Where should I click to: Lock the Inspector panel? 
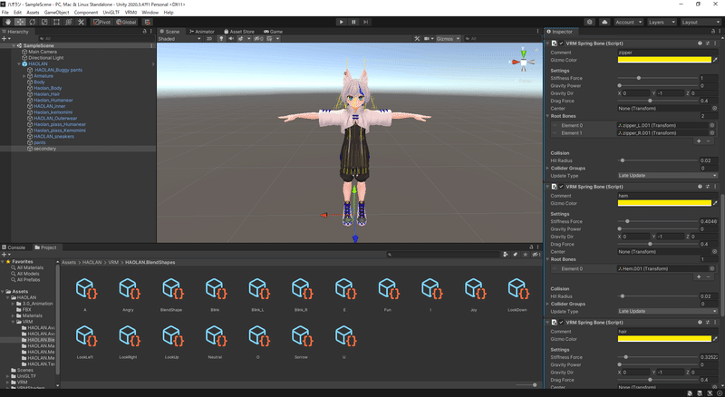pos(712,32)
